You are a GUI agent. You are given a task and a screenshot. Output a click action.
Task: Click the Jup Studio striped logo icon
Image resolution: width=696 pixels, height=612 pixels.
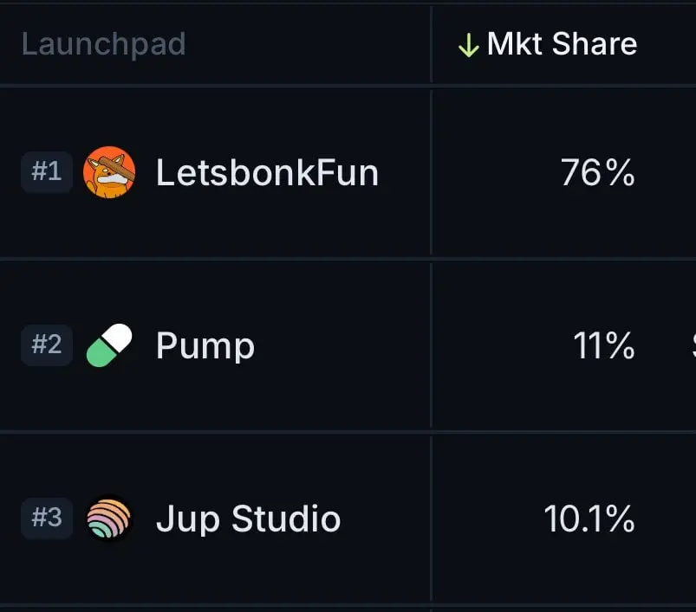(109, 518)
